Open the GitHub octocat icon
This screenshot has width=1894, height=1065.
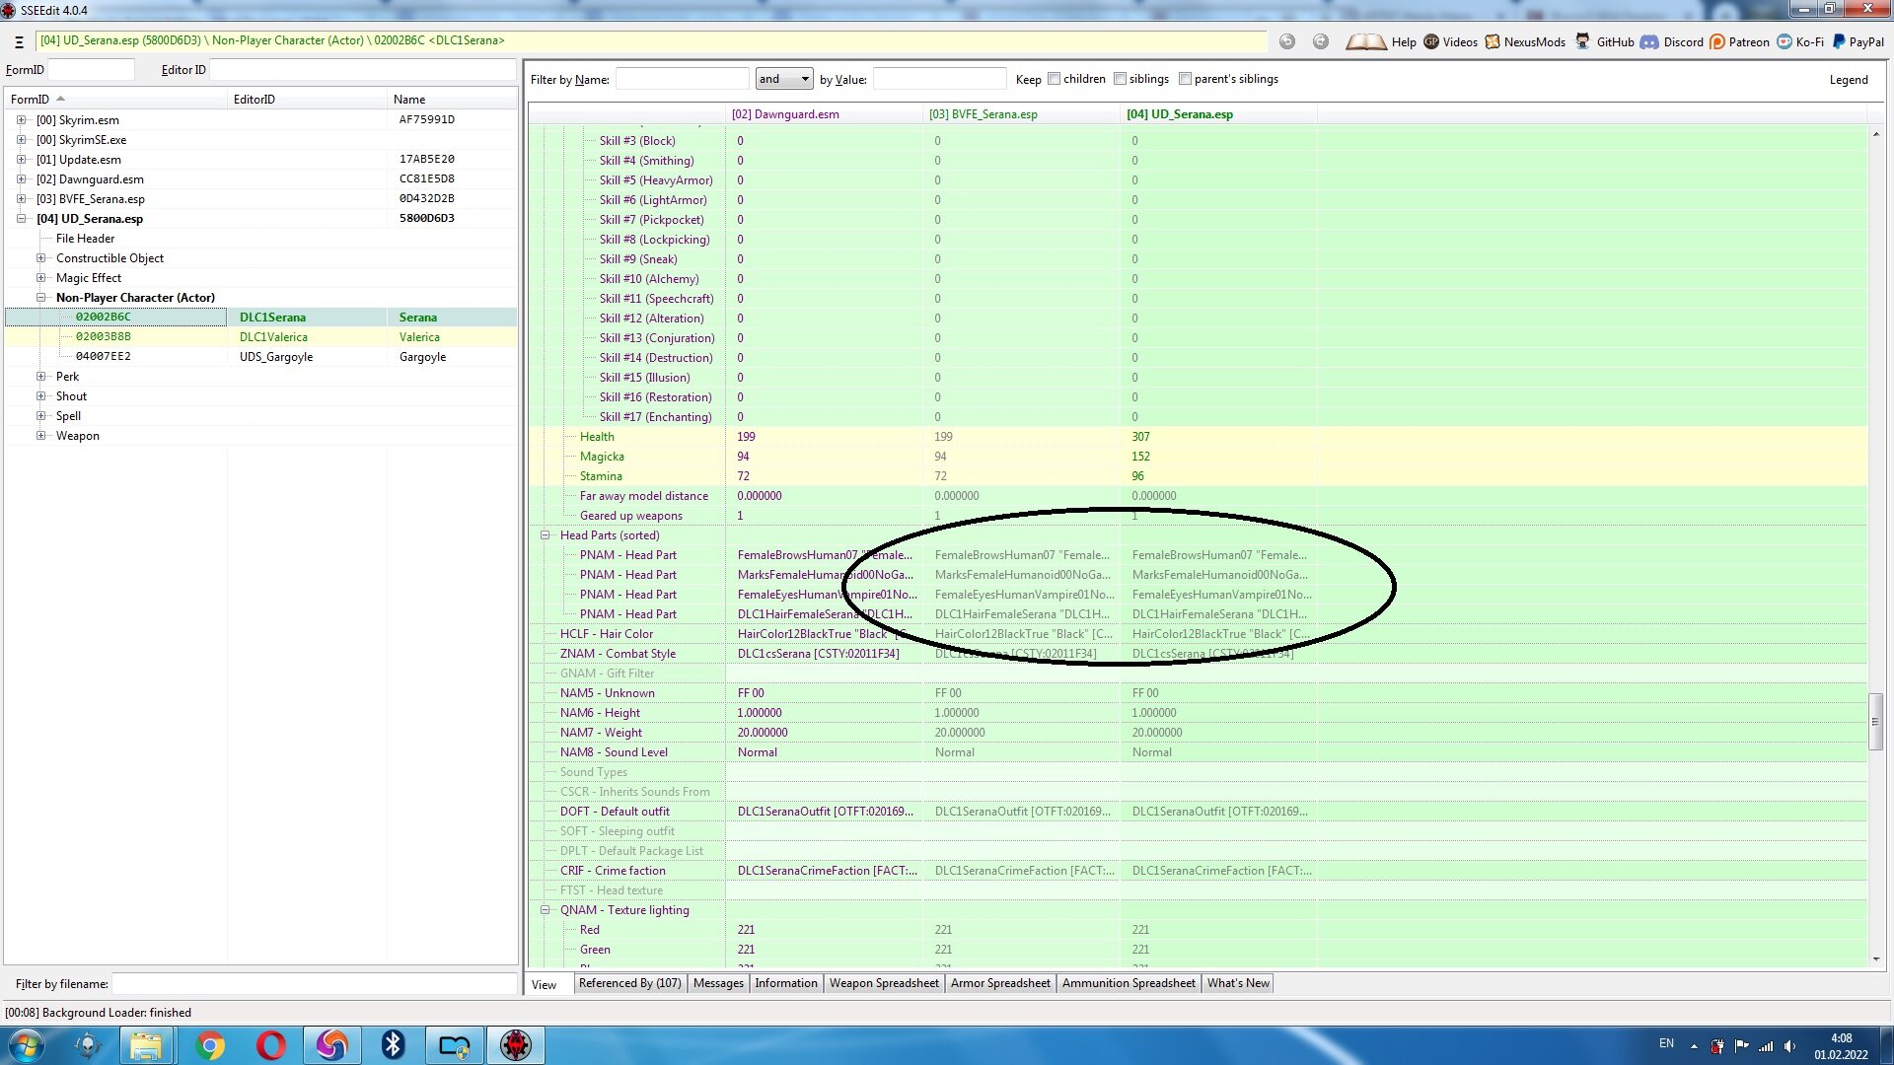pyautogui.click(x=1582, y=41)
